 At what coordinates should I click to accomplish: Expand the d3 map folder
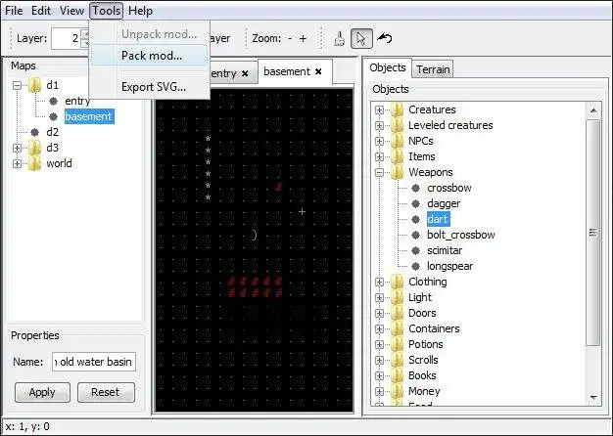pos(17,148)
